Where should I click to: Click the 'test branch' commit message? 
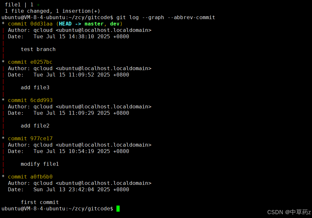[x=38, y=49]
